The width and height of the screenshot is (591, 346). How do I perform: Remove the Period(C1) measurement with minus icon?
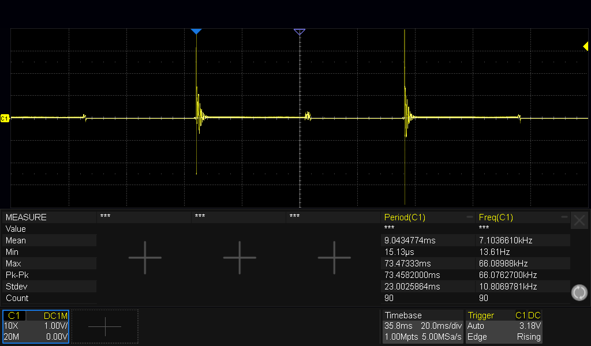[469, 217]
